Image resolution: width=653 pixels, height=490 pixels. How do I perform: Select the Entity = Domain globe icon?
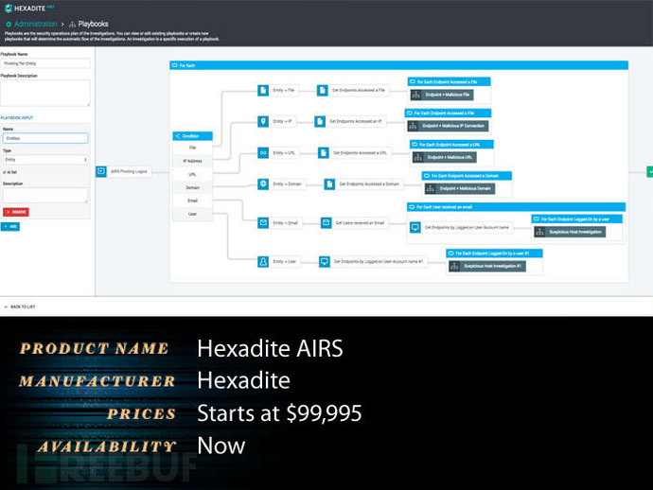[x=263, y=184]
